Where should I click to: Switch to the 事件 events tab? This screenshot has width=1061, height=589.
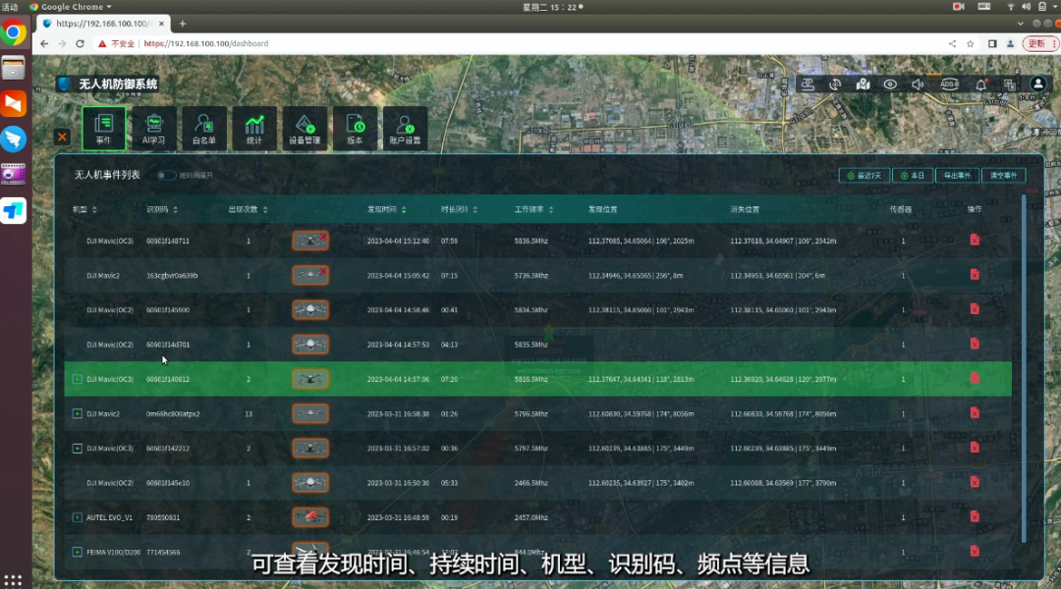[104, 128]
